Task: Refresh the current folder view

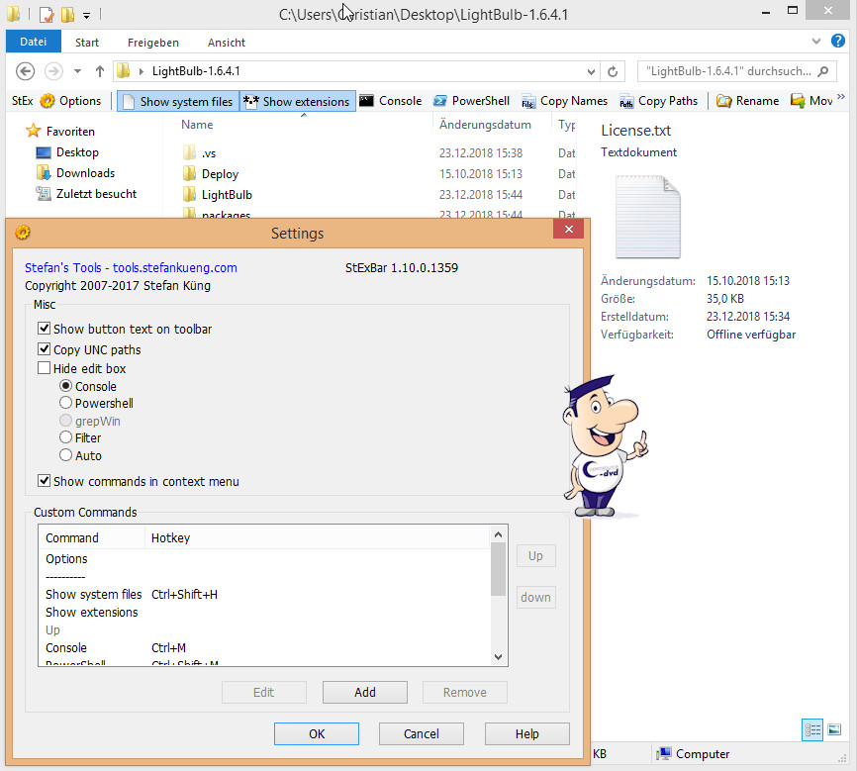Action: tap(613, 71)
